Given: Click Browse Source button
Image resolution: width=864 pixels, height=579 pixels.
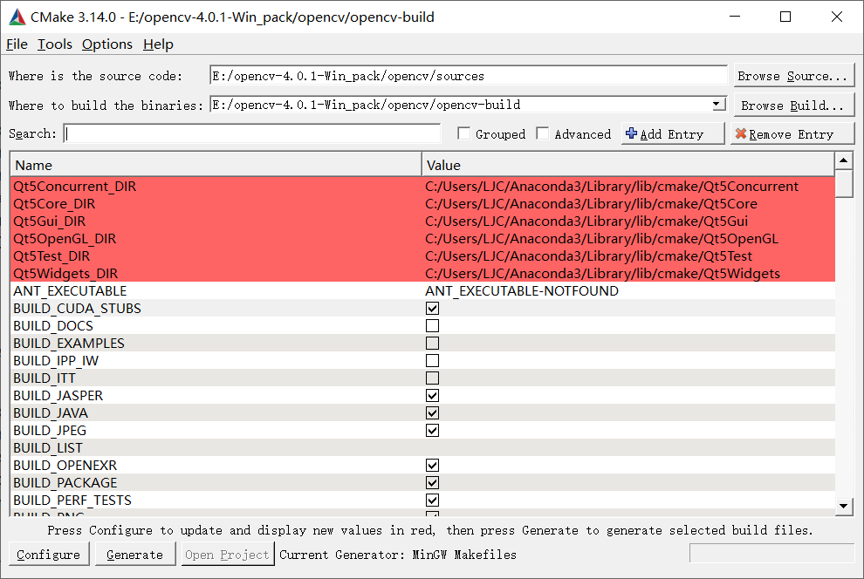Looking at the screenshot, I should pos(792,76).
